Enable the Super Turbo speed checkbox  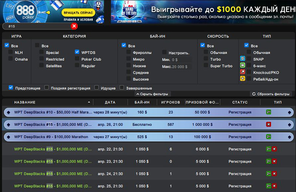coord(206,65)
